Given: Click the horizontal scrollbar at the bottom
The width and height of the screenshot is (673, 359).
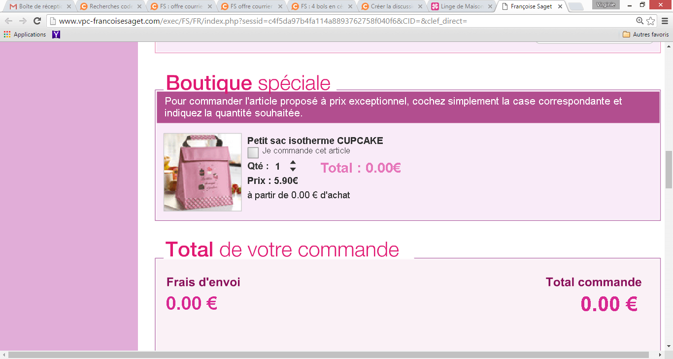Looking at the screenshot, I should click(x=333, y=355).
